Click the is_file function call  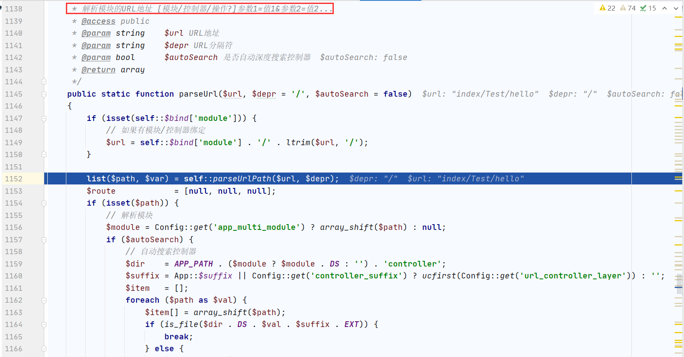(x=181, y=324)
